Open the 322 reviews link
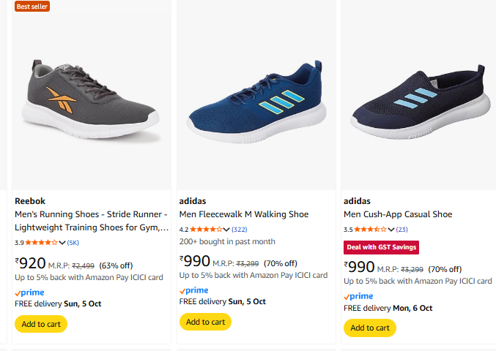Image resolution: width=496 pixels, height=351 pixels. (240, 230)
